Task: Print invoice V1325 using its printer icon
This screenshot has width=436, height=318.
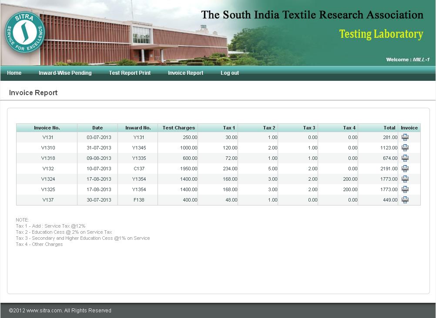Action: pyautogui.click(x=405, y=189)
